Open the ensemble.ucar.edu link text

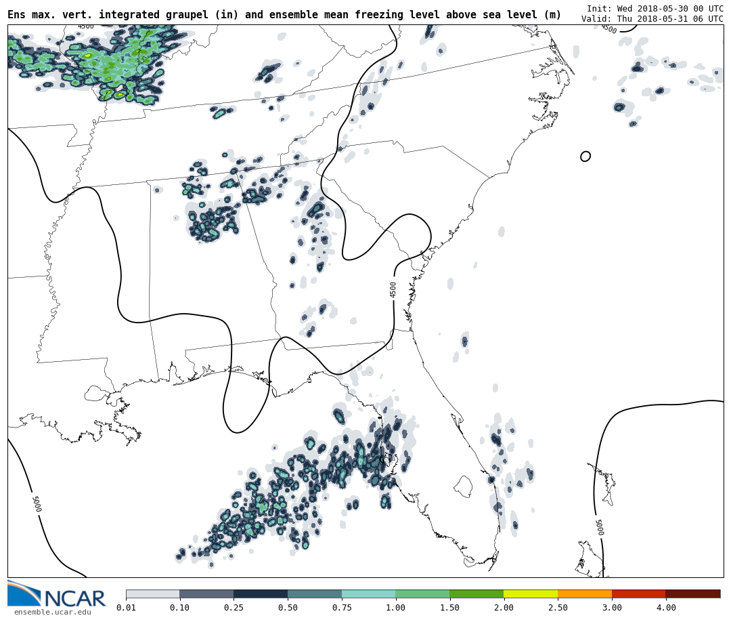[x=53, y=612]
